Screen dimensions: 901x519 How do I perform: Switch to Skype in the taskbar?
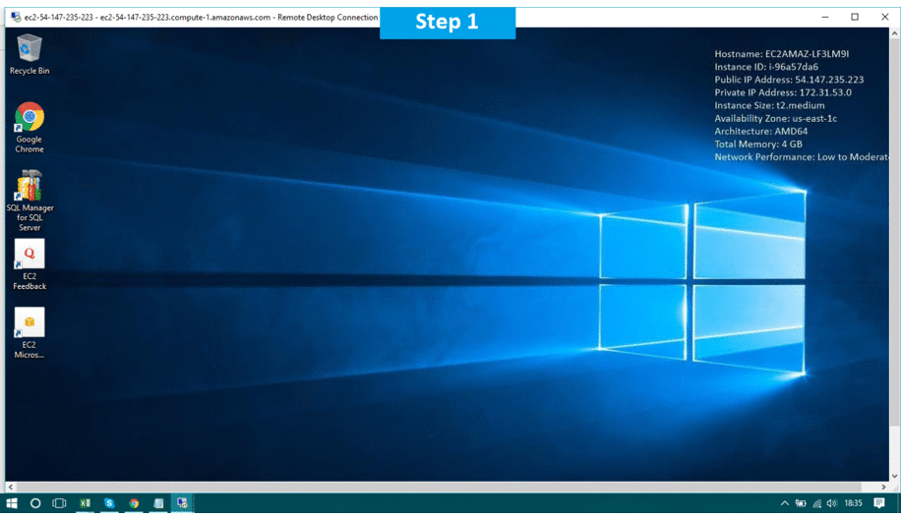[x=109, y=503]
